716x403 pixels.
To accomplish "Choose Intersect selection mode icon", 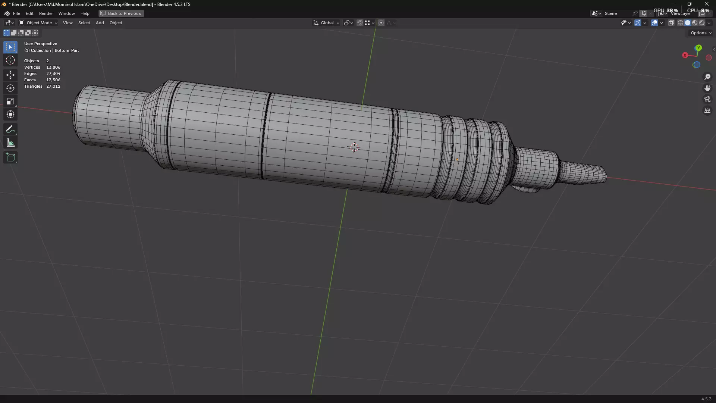I will tap(35, 33).
